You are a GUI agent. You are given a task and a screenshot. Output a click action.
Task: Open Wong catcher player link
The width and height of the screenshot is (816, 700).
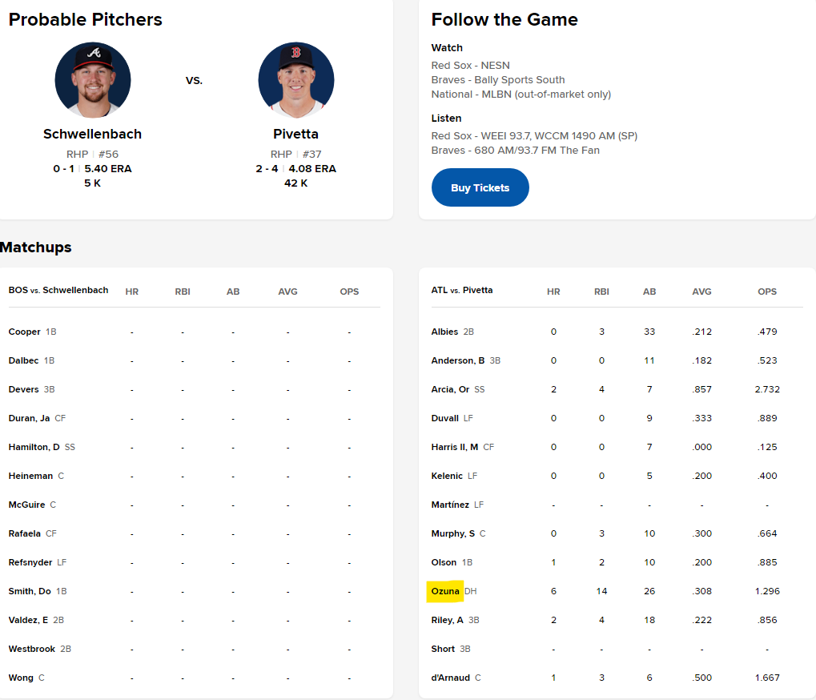point(21,678)
